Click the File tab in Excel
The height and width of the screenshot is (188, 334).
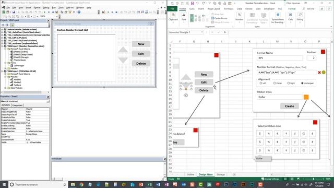[172, 9]
